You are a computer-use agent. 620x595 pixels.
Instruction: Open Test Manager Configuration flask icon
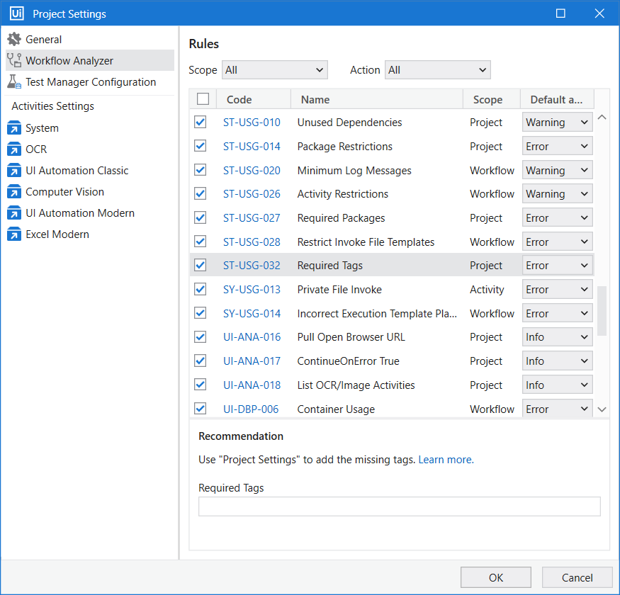coord(14,82)
